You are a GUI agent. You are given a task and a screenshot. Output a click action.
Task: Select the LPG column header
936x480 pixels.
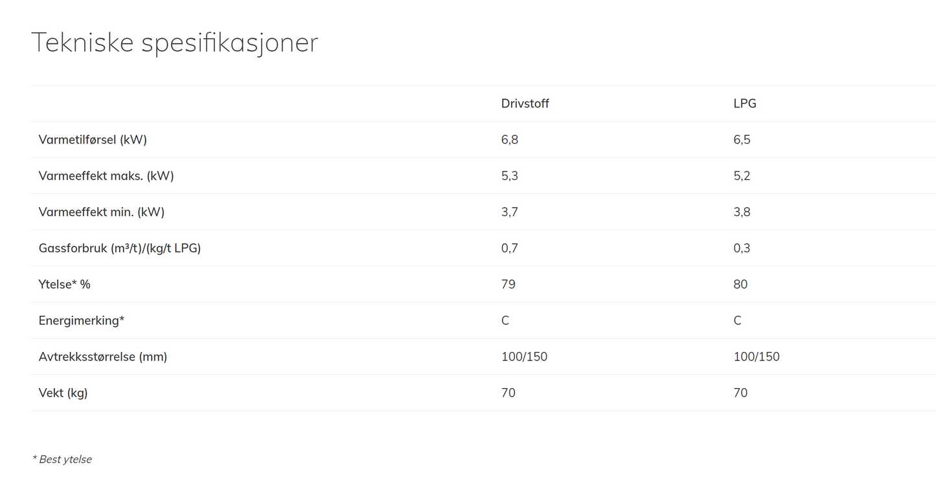[x=744, y=104]
